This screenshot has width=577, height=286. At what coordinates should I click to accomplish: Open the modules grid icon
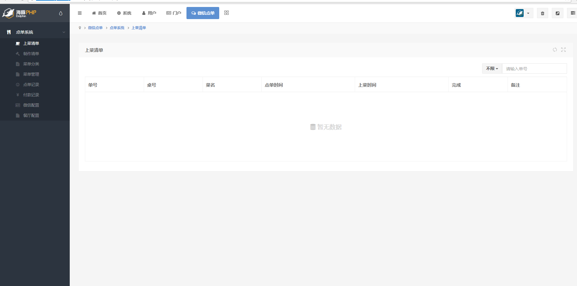pyautogui.click(x=226, y=13)
